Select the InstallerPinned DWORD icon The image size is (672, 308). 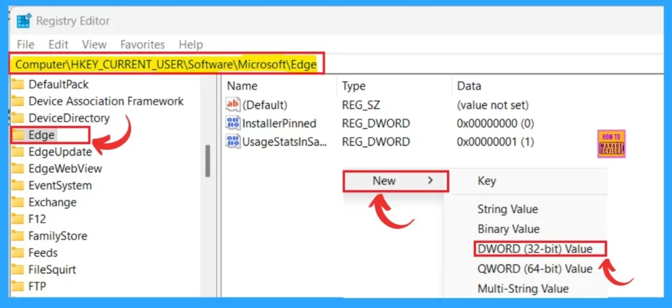tap(233, 123)
